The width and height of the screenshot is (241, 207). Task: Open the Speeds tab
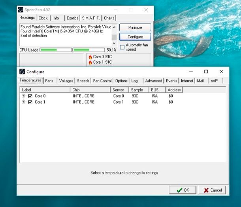[83, 81]
